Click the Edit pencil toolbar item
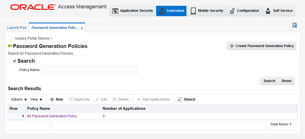Image resolution: width=305 pixels, height=139 pixels. pyautogui.click(x=101, y=99)
